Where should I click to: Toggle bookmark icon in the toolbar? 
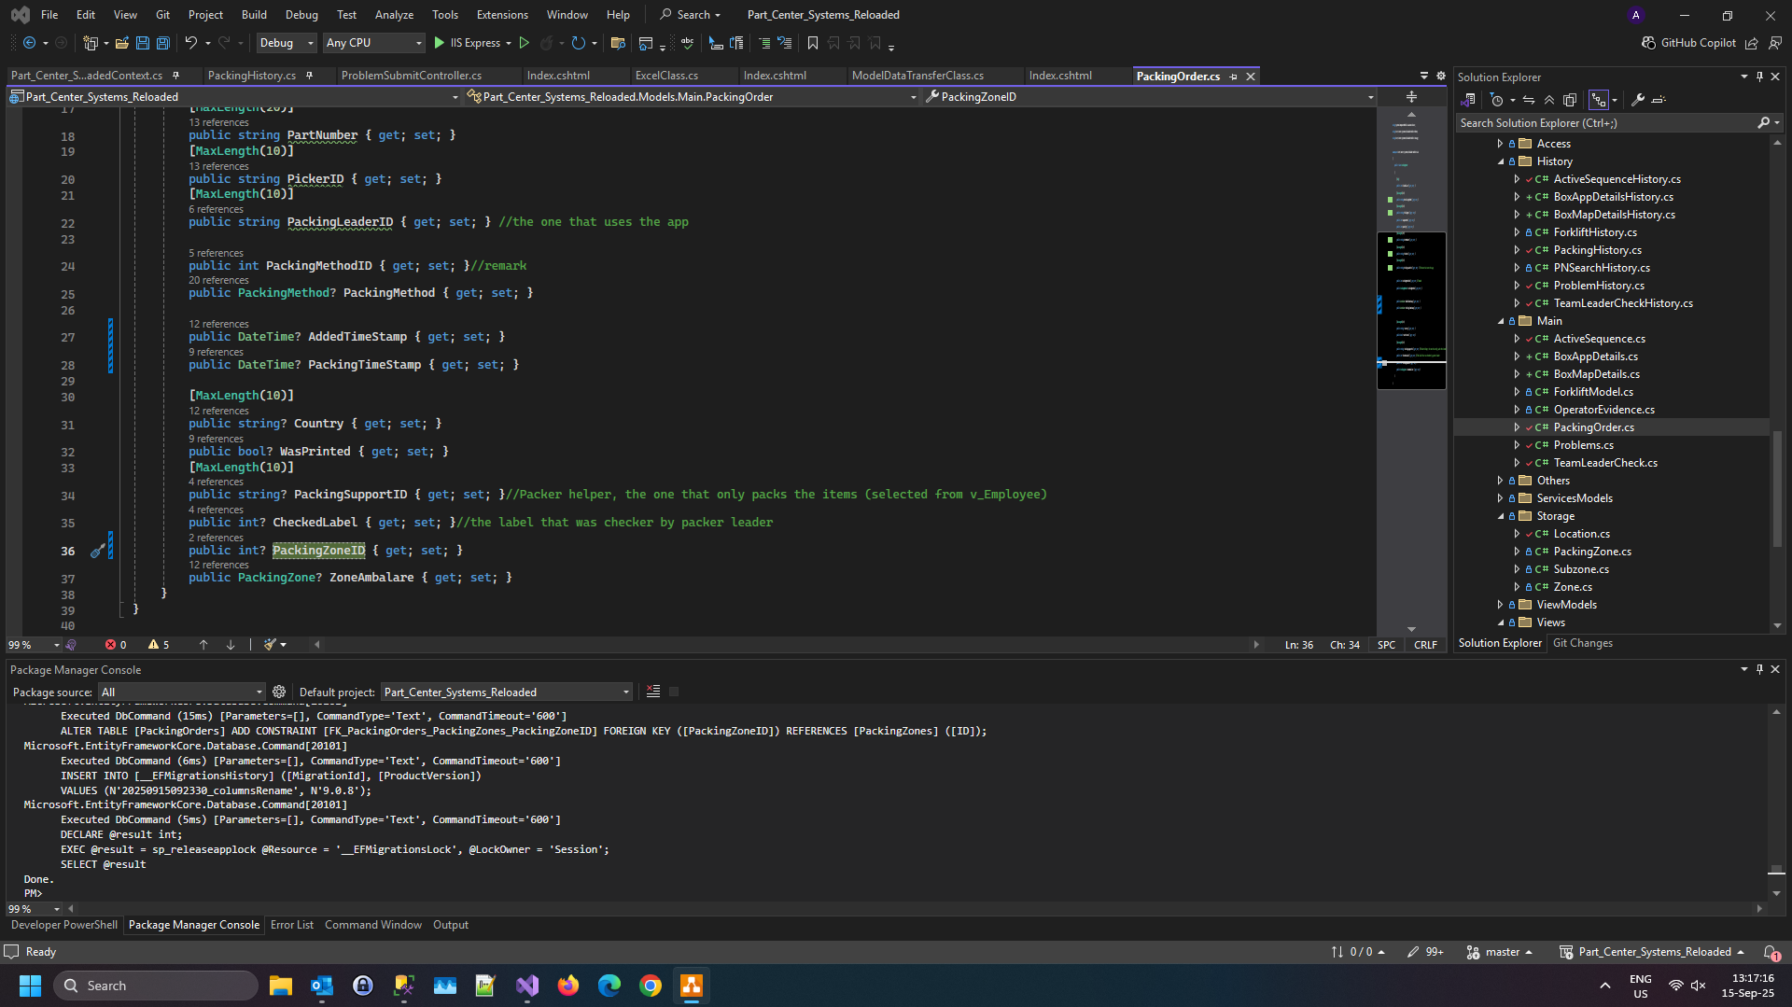(x=812, y=43)
